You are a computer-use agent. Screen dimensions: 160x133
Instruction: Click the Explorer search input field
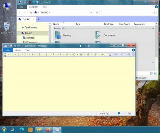pos(127,13)
